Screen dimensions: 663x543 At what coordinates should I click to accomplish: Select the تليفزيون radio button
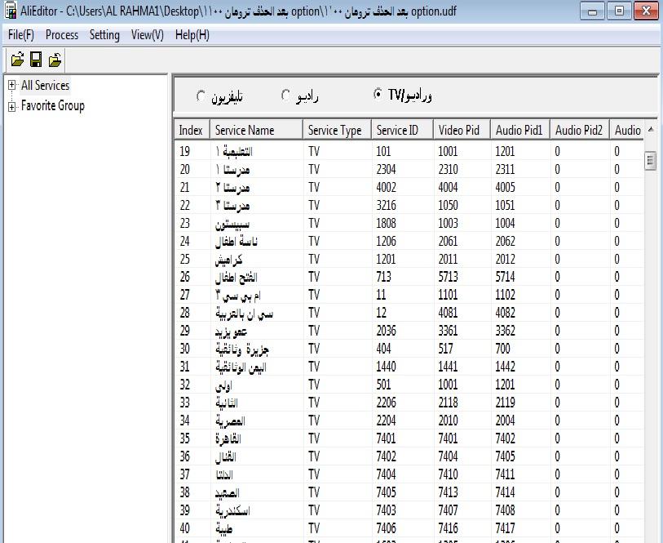201,96
